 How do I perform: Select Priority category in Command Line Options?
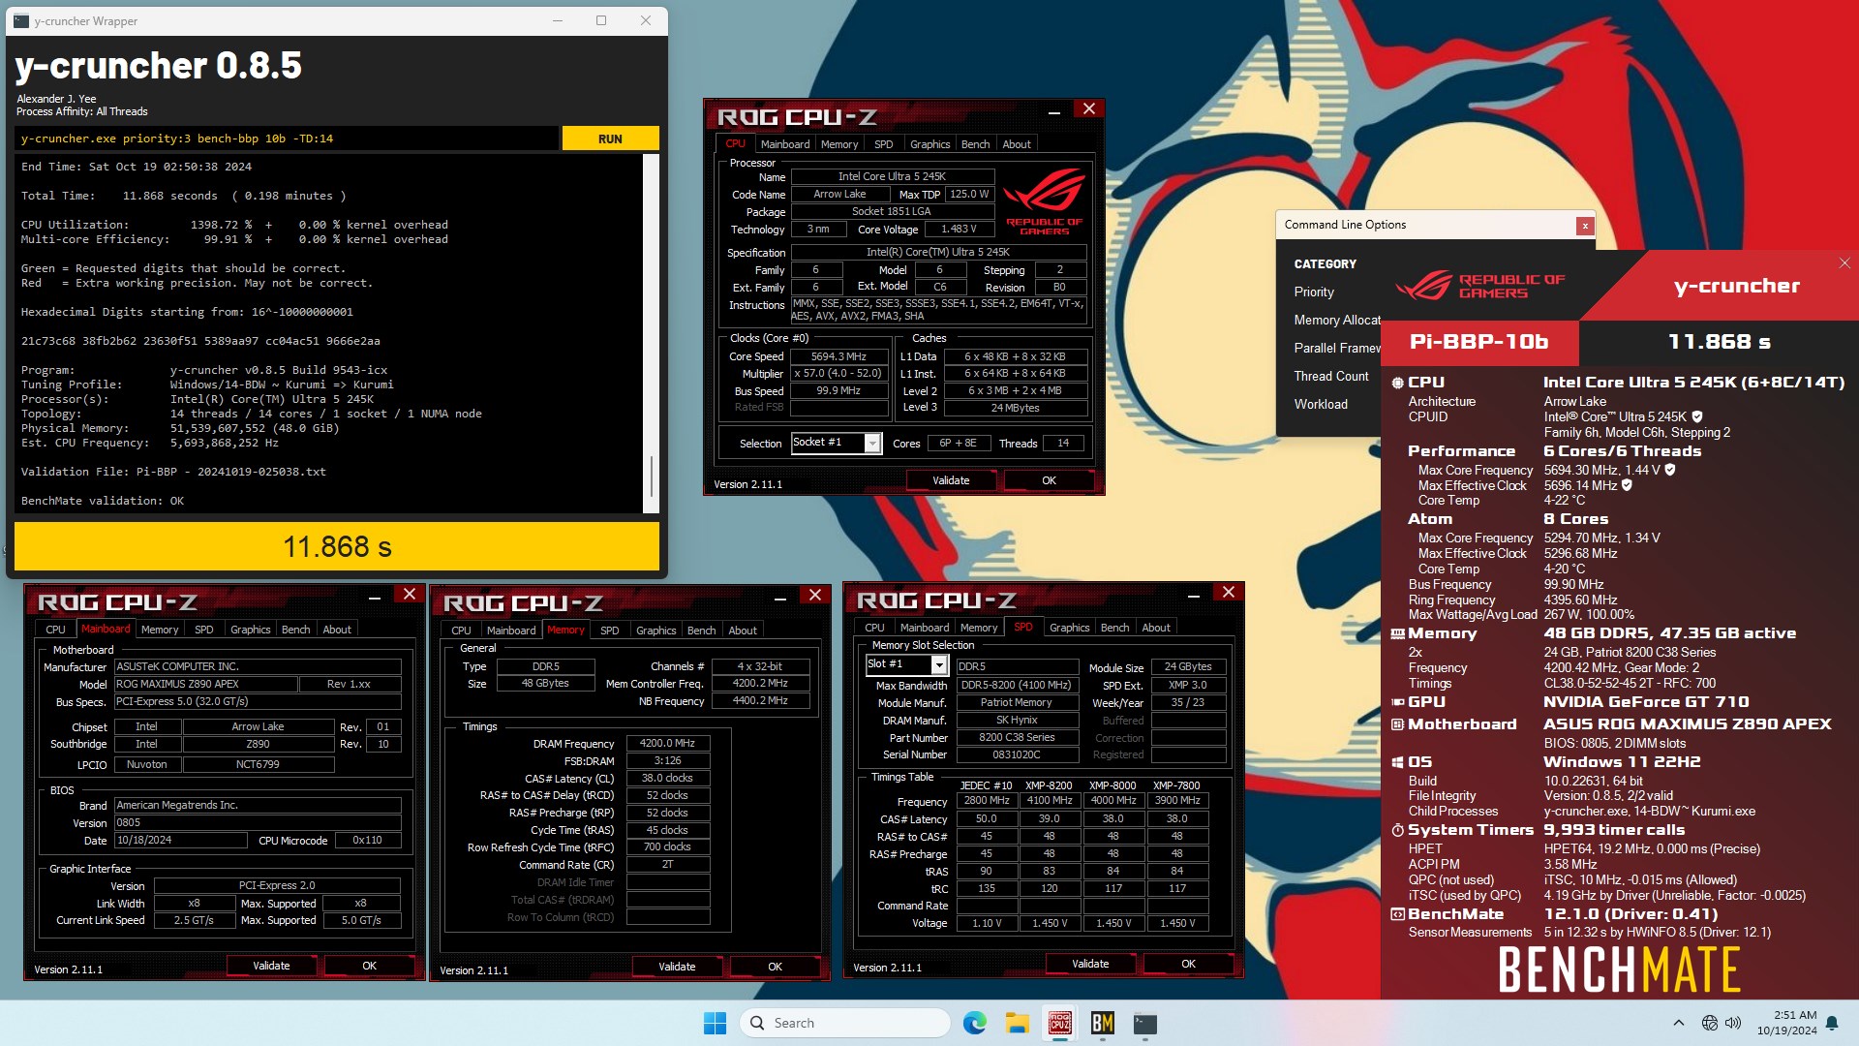pos(1314,292)
